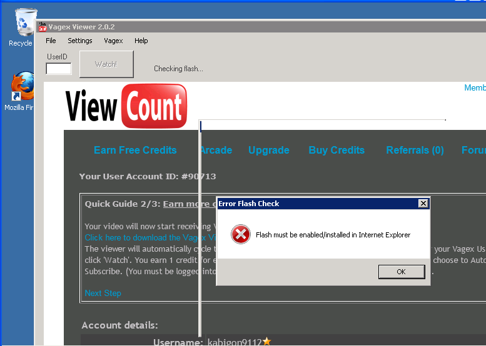486x346 pixels.
Task: Open the Arcade link
Action: click(x=217, y=150)
